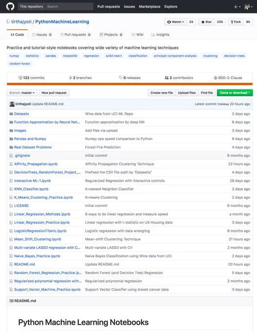Open the Function Approximation by Neural Net folder
257x332 pixels.
[x=47, y=122]
